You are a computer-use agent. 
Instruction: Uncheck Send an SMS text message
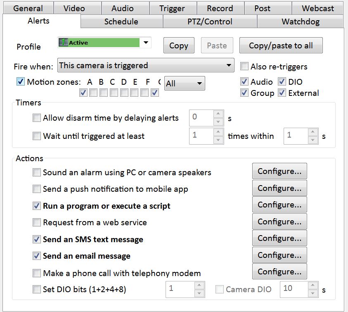pyautogui.click(x=37, y=239)
